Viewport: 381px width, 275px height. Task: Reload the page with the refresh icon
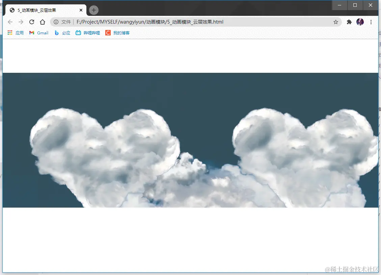(32, 22)
